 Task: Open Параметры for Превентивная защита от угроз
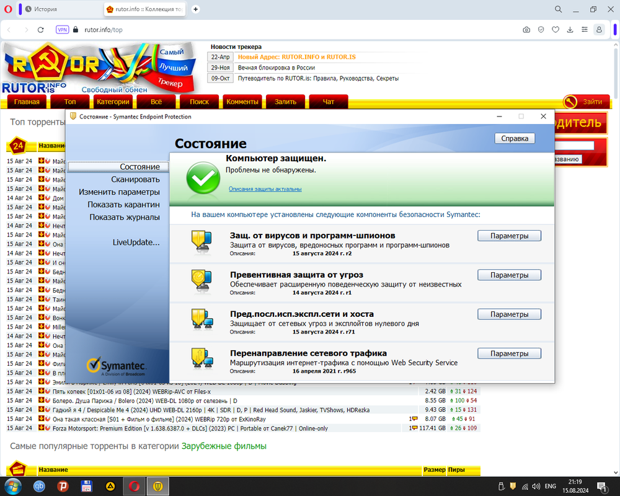click(x=509, y=275)
